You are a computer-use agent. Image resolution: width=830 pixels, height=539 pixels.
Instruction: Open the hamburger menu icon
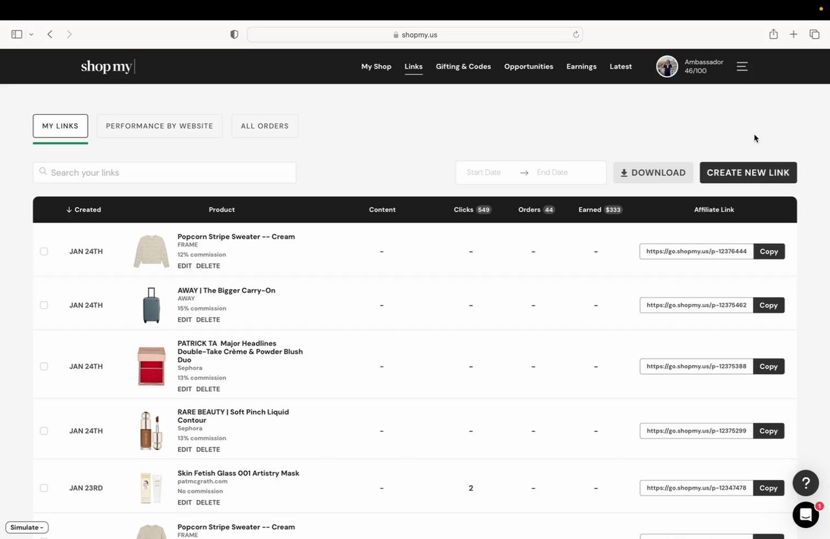742,66
